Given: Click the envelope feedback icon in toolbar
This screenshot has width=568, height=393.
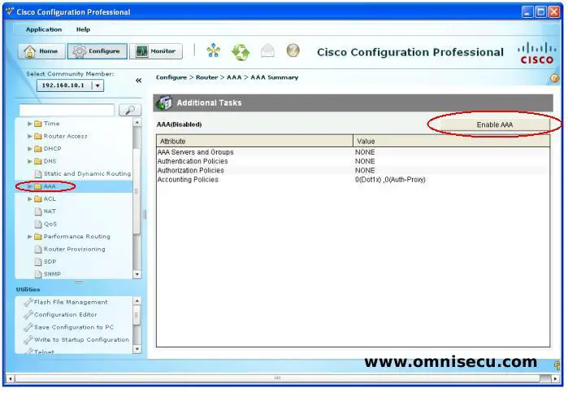Looking at the screenshot, I should [x=267, y=50].
